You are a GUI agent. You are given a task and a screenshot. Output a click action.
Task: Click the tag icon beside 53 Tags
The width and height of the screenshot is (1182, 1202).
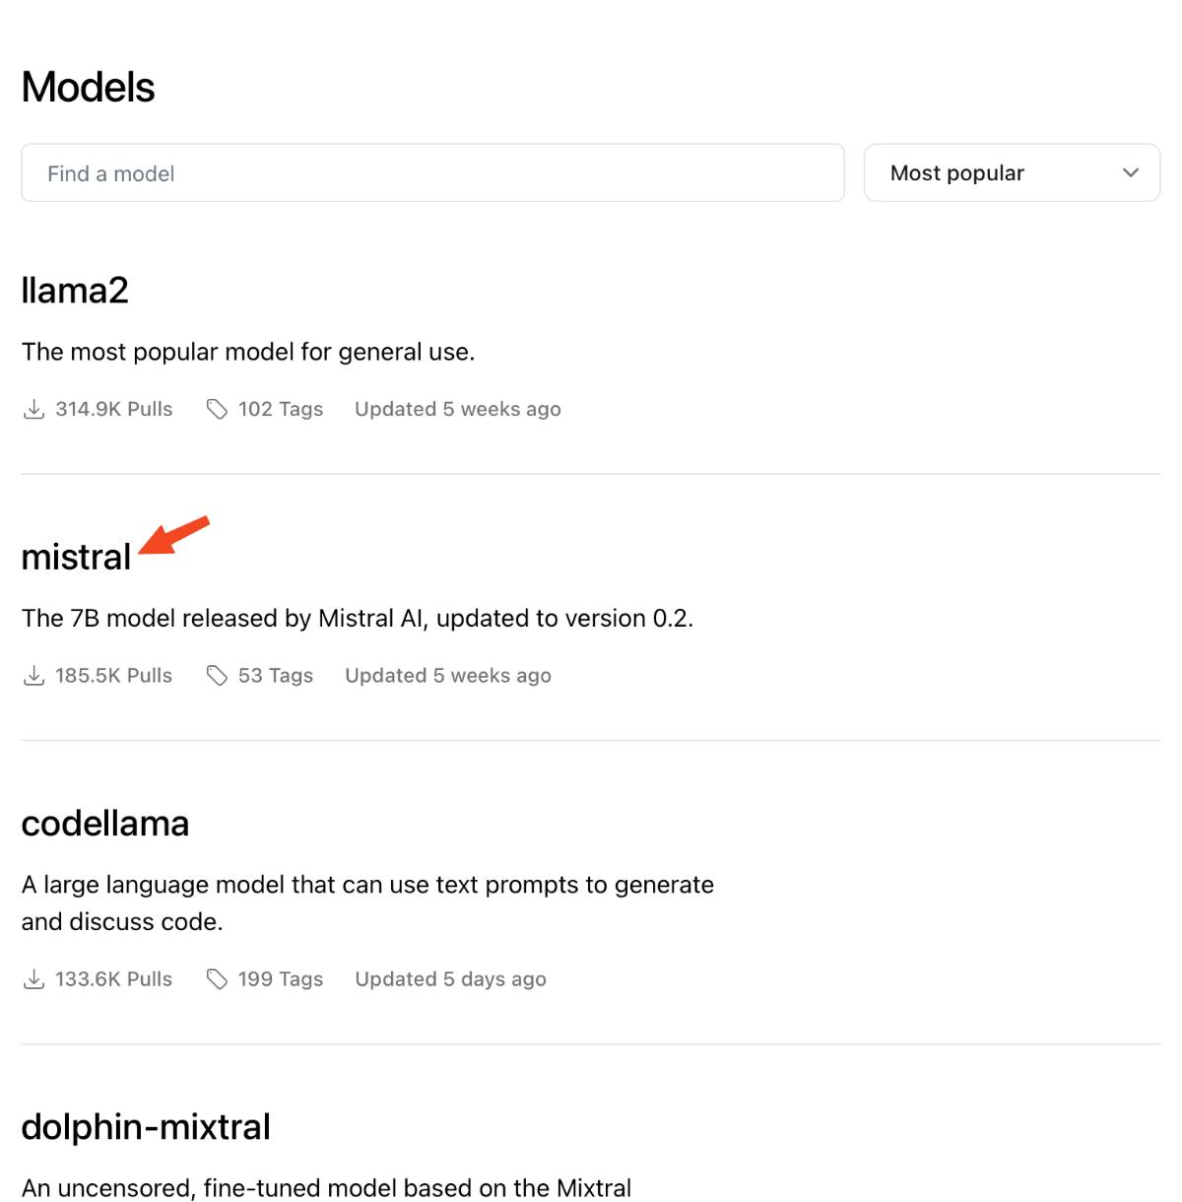click(x=217, y=675)
